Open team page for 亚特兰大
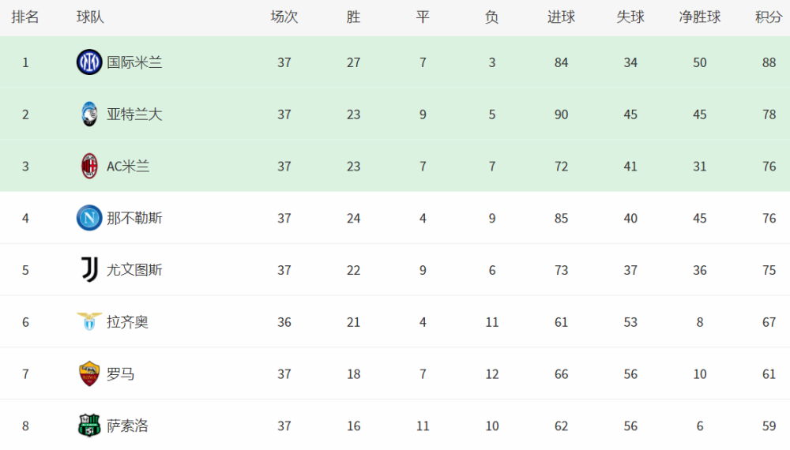The width and height of the screenshot is (790, 450). click(x=134, y=114)
